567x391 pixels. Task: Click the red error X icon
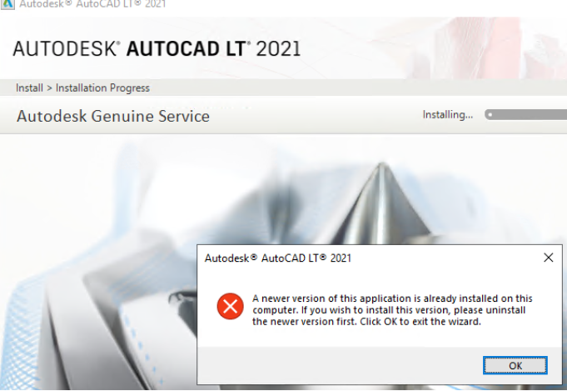[230, 308]
